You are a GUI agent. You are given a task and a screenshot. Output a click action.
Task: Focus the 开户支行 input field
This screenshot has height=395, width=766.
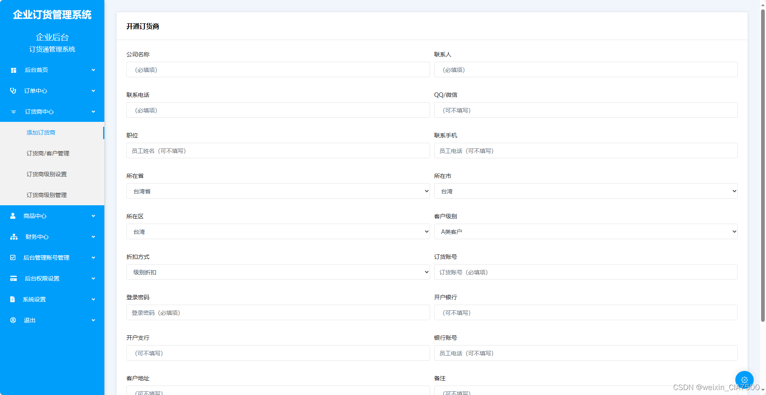pos(278,353)
